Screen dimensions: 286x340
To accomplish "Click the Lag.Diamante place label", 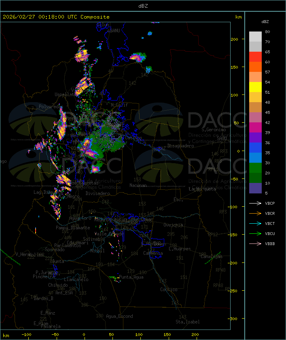I will tap(48, 192).
